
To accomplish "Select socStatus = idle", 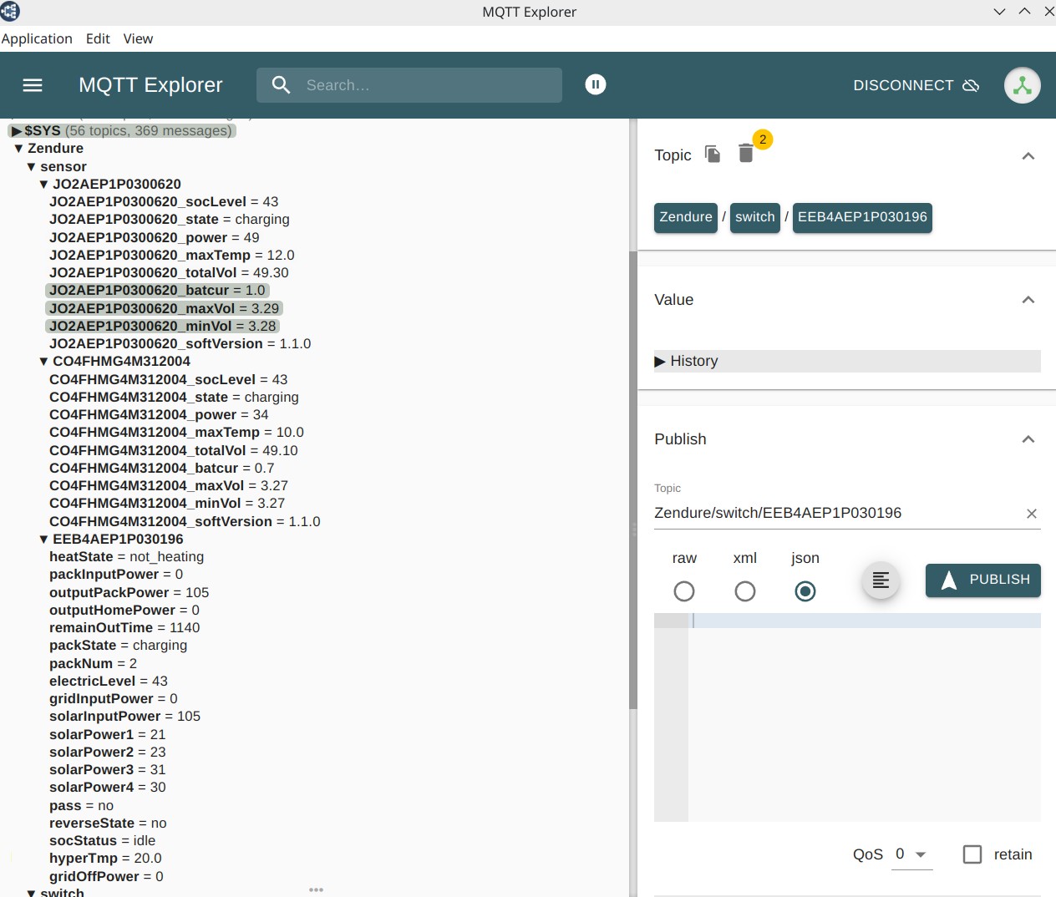I will tap(102, 841).
